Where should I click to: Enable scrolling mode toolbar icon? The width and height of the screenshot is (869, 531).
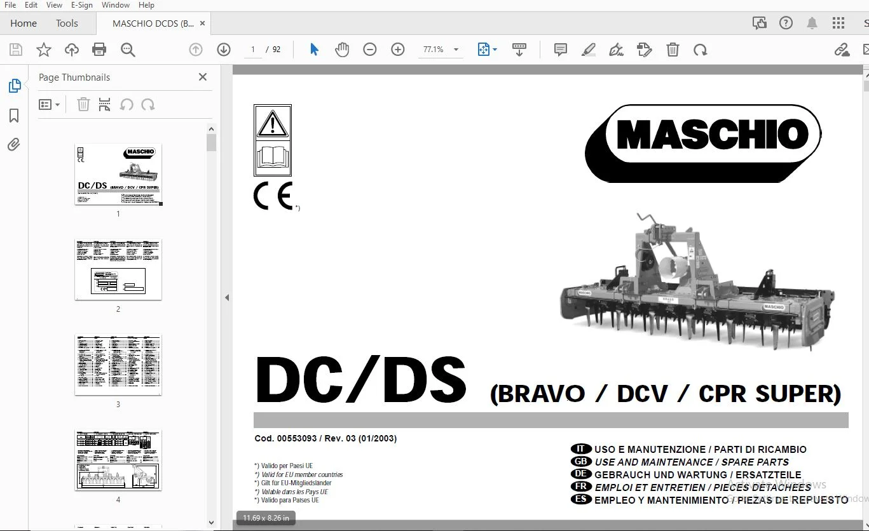pyautogui.click(x=519, y=50)
